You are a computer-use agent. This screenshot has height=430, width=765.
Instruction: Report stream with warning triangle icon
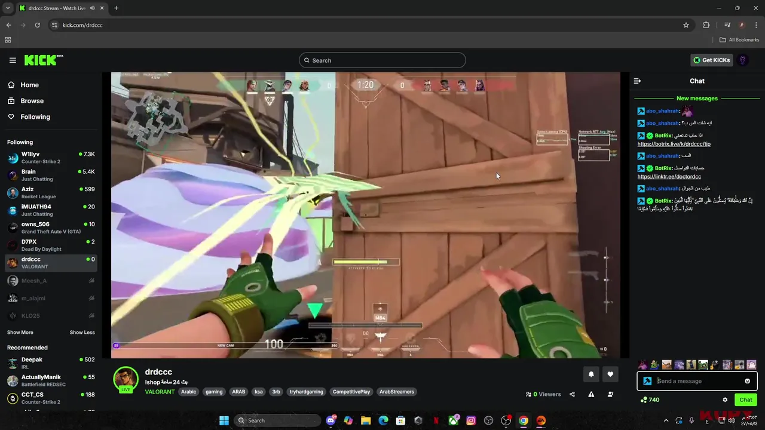click(x=591, y=394)
